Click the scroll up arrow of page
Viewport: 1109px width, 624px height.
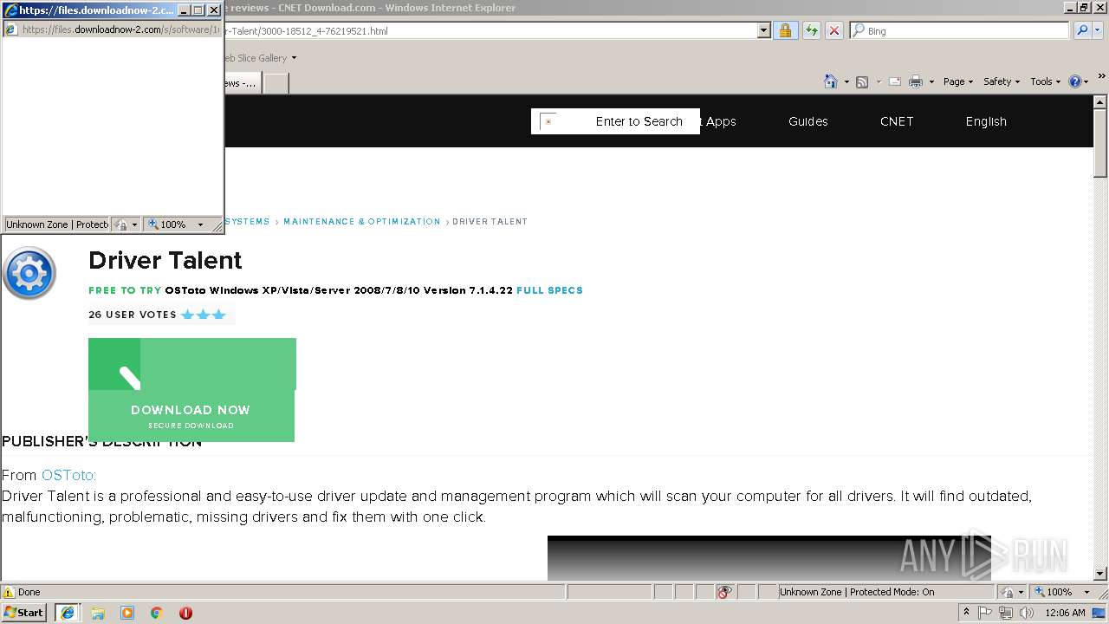tap(1100, 101)
